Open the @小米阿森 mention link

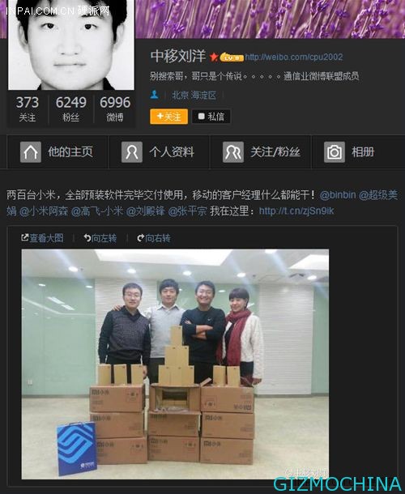[44, 211]
